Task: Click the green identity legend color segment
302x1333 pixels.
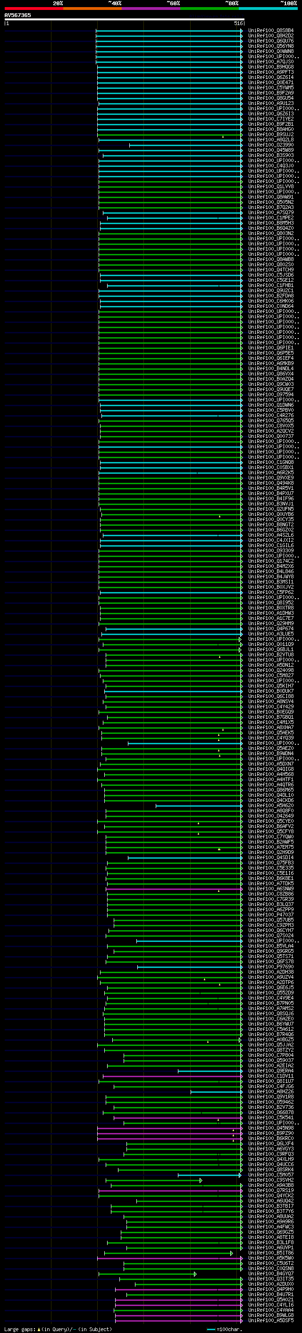Action: (210, 9)
